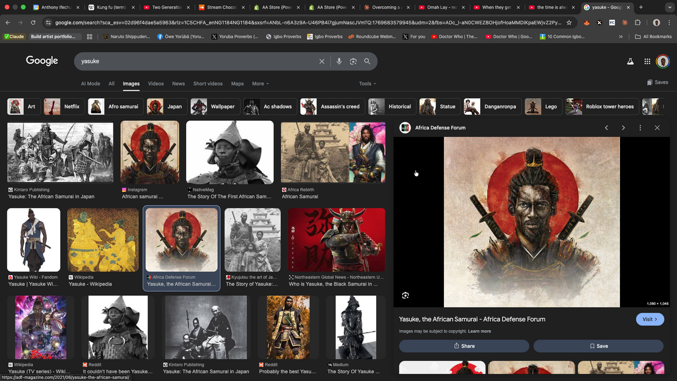The height and width of the screenshot is (381, 677).
Task: Clear the search box with the X icon
Action: click(322, 61)
